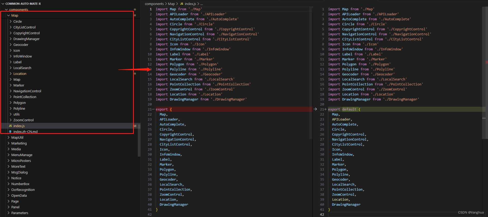Expand the Page folder
Viewport: 488px width, 217px height.
[x=15, y=201]
